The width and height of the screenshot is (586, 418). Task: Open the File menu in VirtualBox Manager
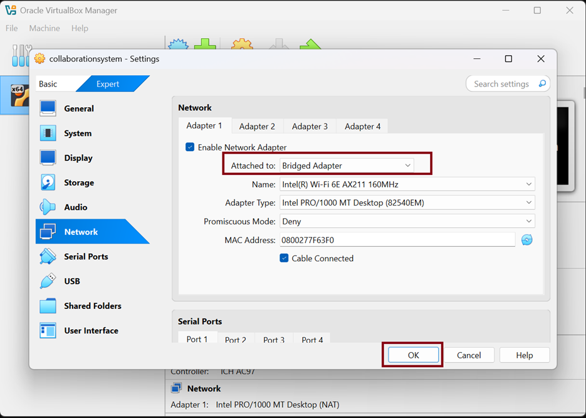tap(11, 28)
